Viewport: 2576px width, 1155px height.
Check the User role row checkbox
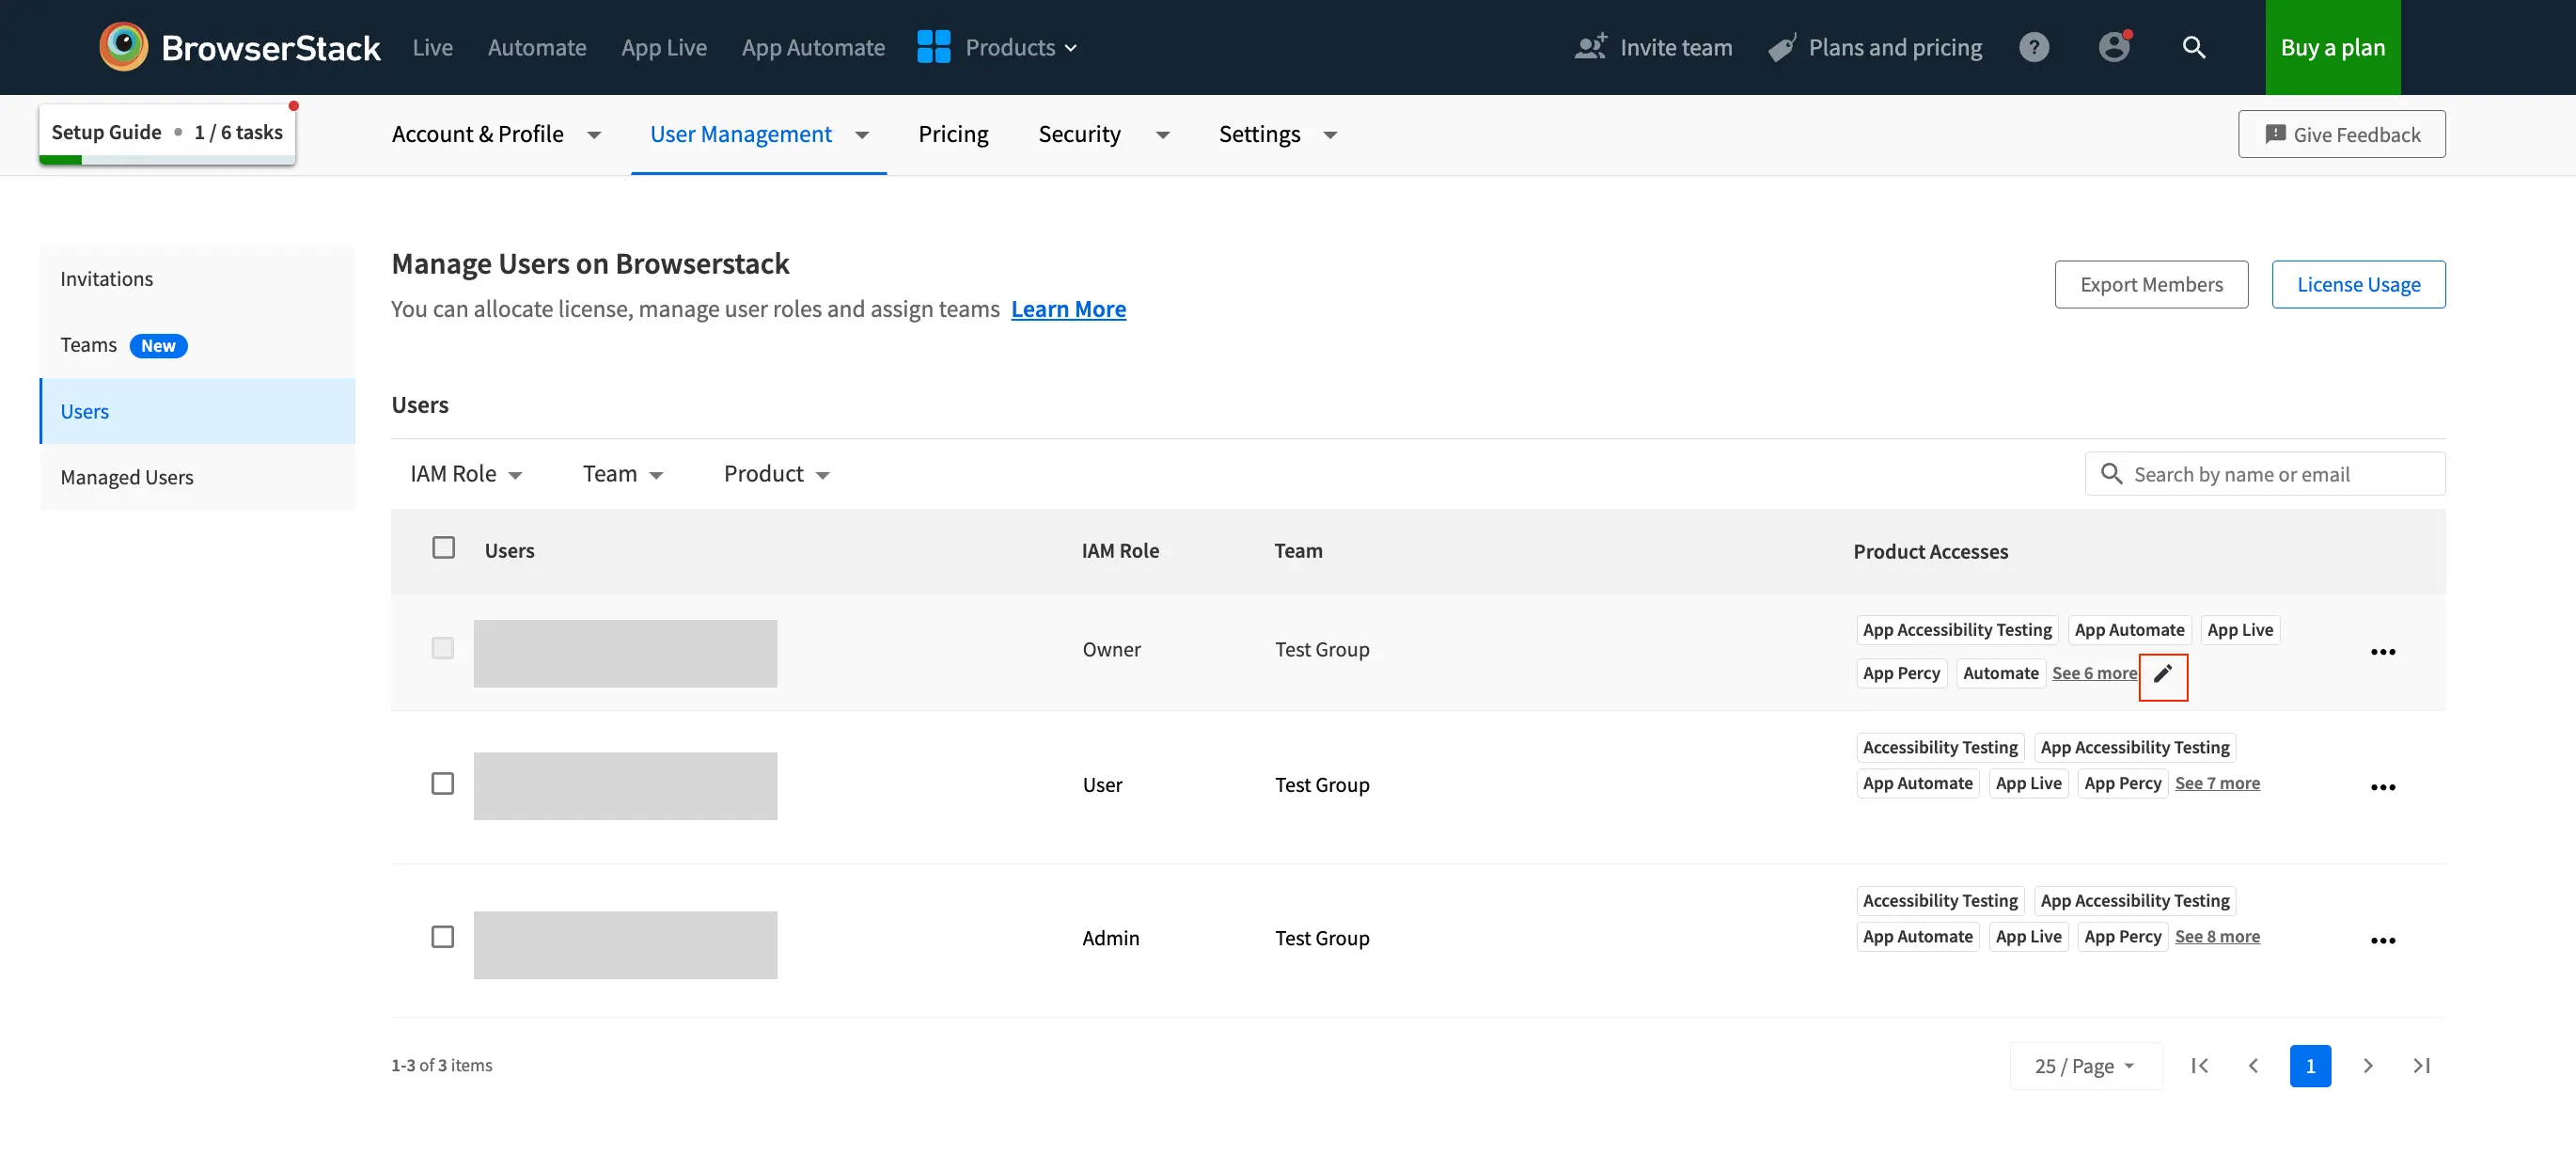(442, 783)
